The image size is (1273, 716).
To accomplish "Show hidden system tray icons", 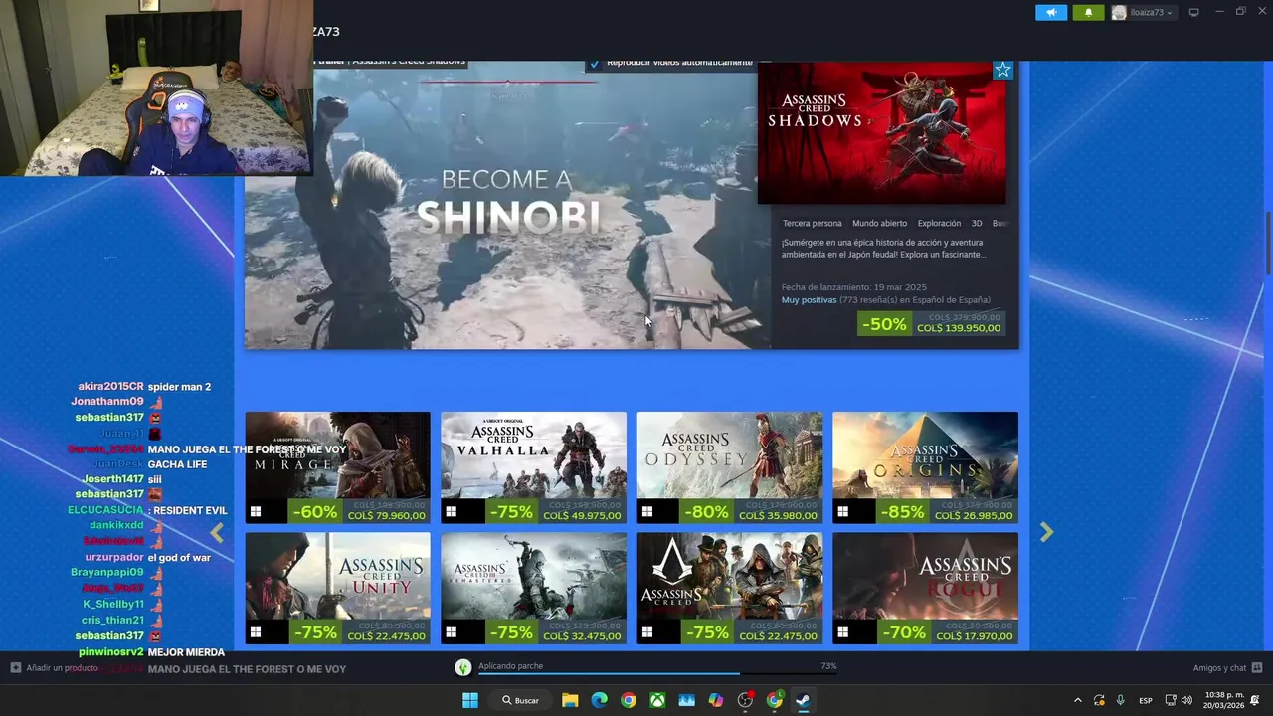I will (x=1077, y=700).
